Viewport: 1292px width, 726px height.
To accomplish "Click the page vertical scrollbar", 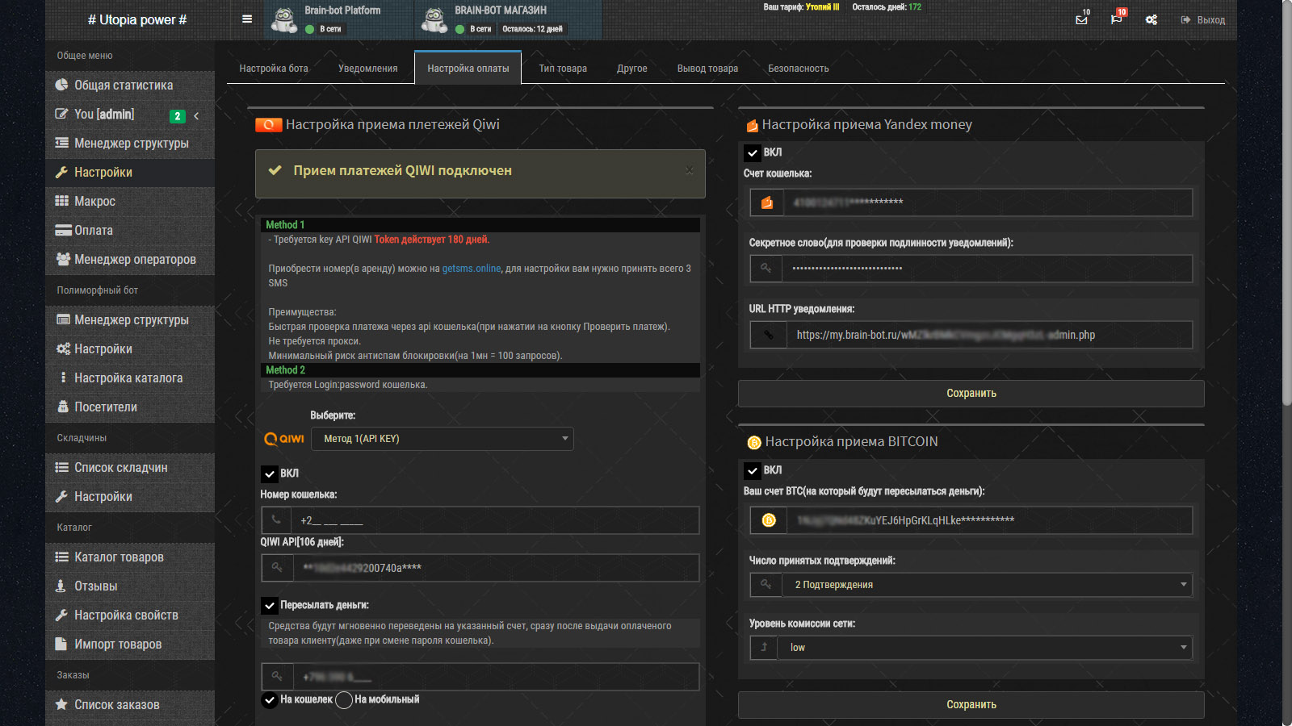I will pyautogui.click(x=1287, y=202).
